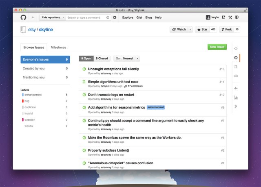261x187 pixels.
Task: Open Explore in the top navigation
Action: click(128, 17)
